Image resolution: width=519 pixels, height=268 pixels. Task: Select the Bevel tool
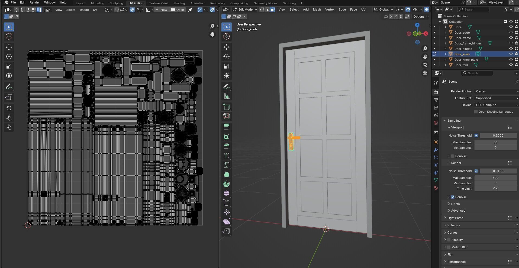[227, 146]
